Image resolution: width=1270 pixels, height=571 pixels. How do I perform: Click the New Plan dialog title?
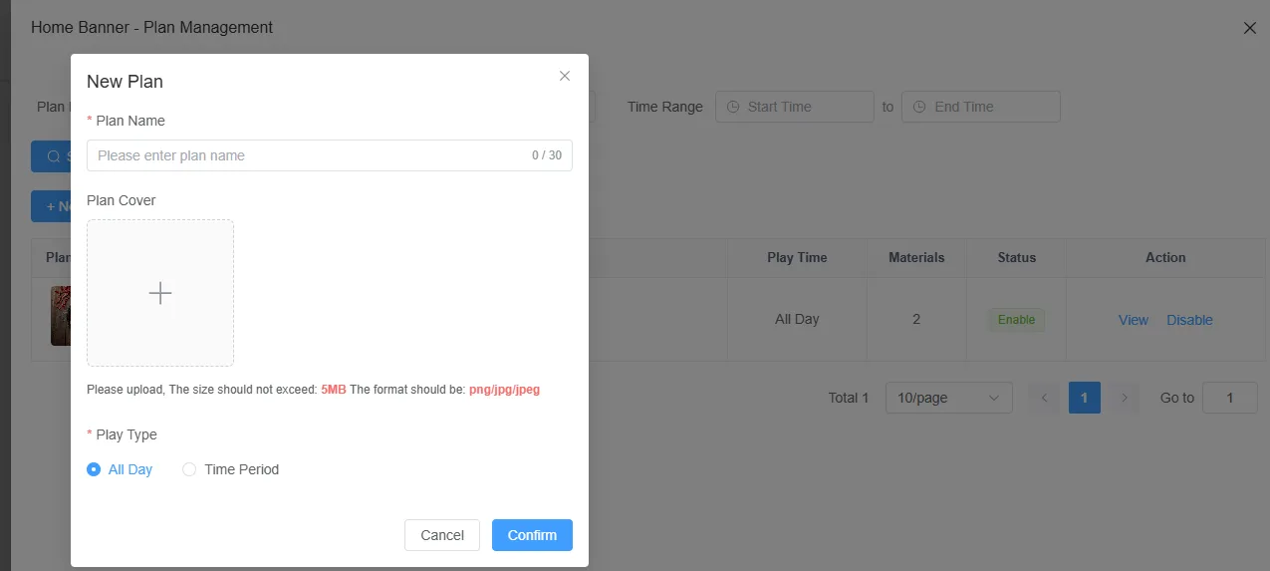click(126, 82)
